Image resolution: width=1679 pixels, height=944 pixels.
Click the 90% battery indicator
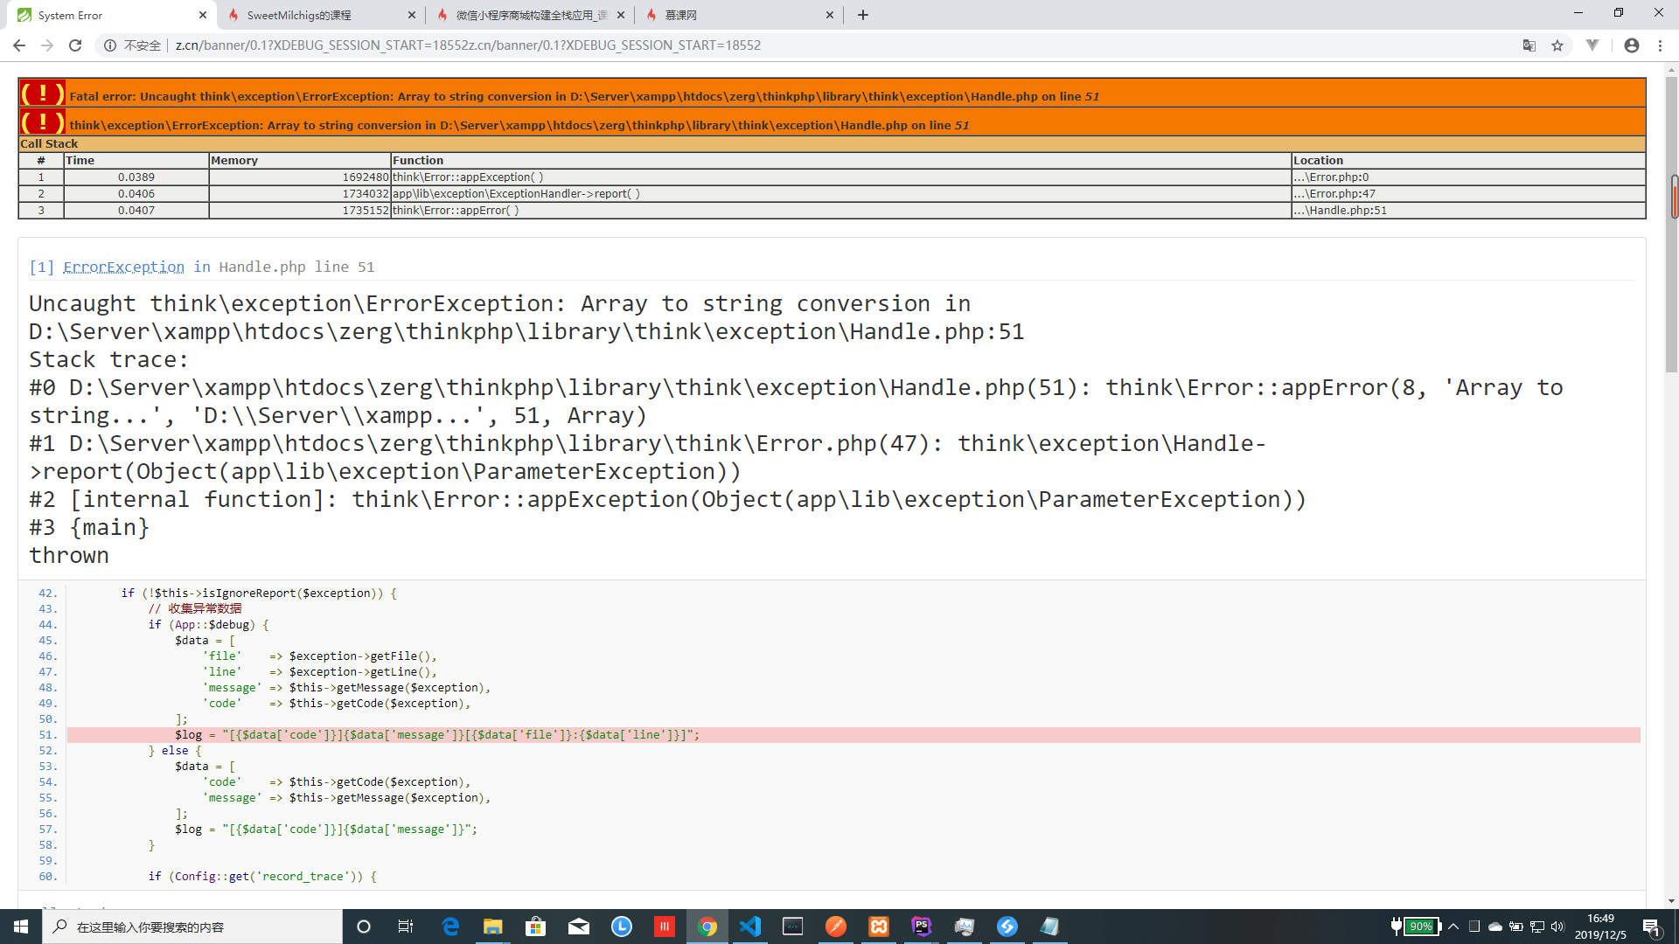click(x=1415, y=927)
